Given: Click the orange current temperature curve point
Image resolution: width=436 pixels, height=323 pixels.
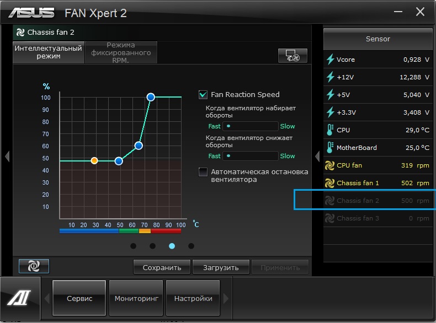Looking at the screenshot, I should coord(94,160).
